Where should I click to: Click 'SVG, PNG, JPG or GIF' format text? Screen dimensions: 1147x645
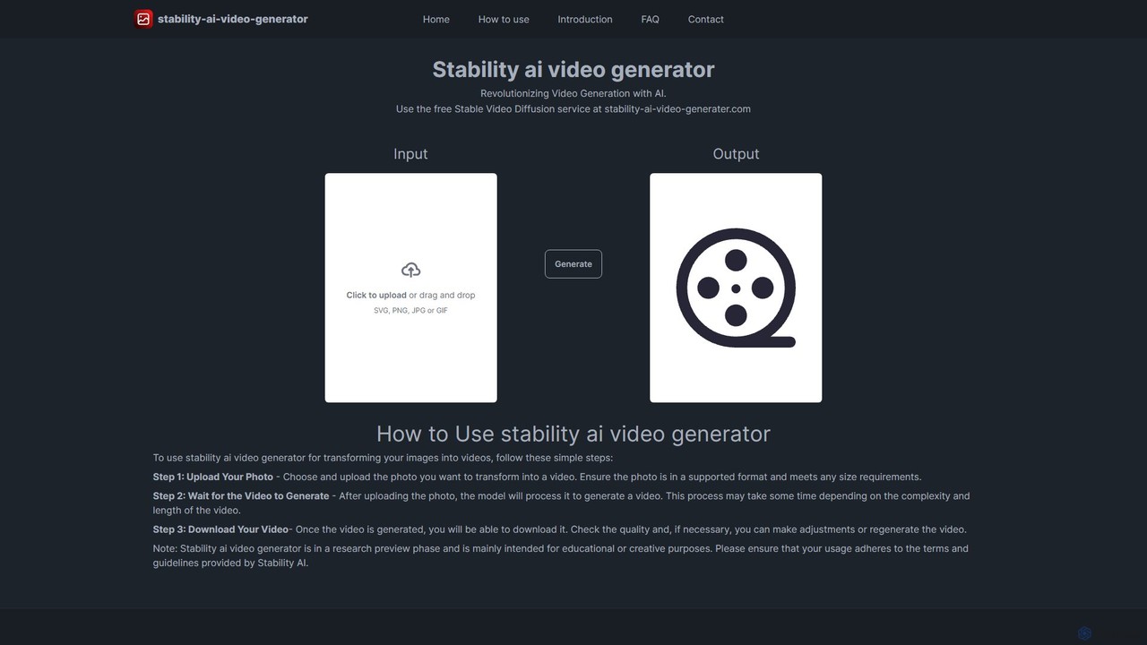tap(410, 311)
